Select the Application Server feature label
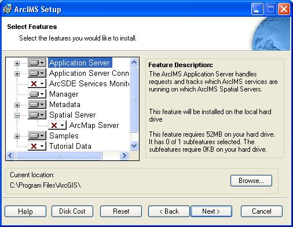 click(x=80, y=63)
